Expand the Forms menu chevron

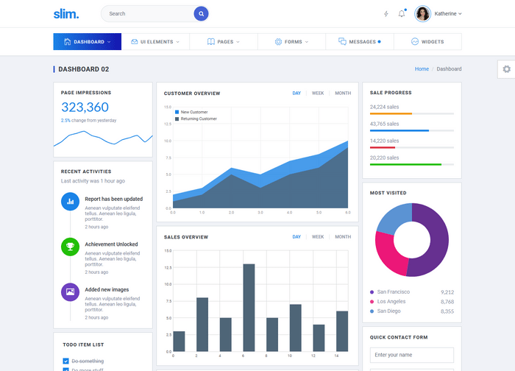(x=307, y=42)
